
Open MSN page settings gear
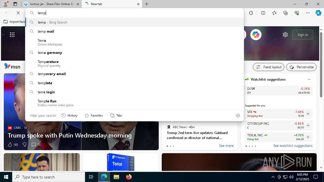click(x=285, y=35)
